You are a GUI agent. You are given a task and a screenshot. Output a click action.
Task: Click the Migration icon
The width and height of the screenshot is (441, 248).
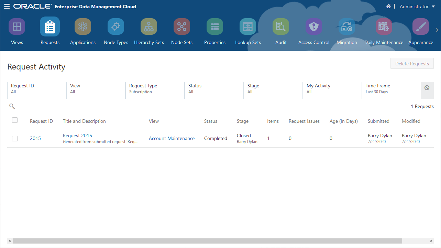347,27
